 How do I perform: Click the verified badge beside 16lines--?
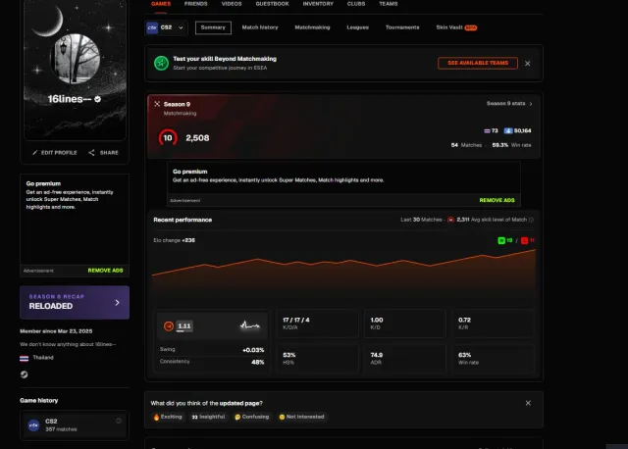pos(98,99)
